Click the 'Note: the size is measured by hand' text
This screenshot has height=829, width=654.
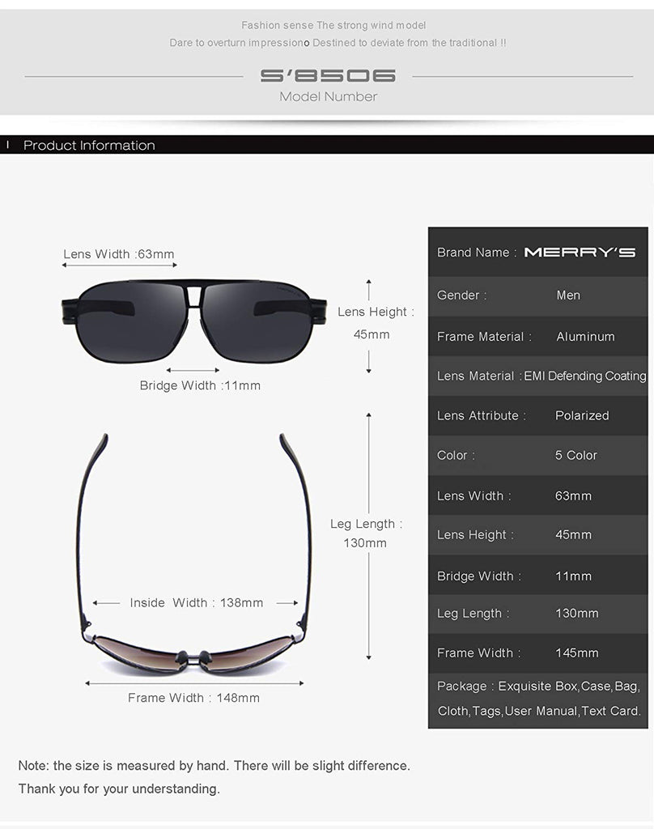coord(214,766)
